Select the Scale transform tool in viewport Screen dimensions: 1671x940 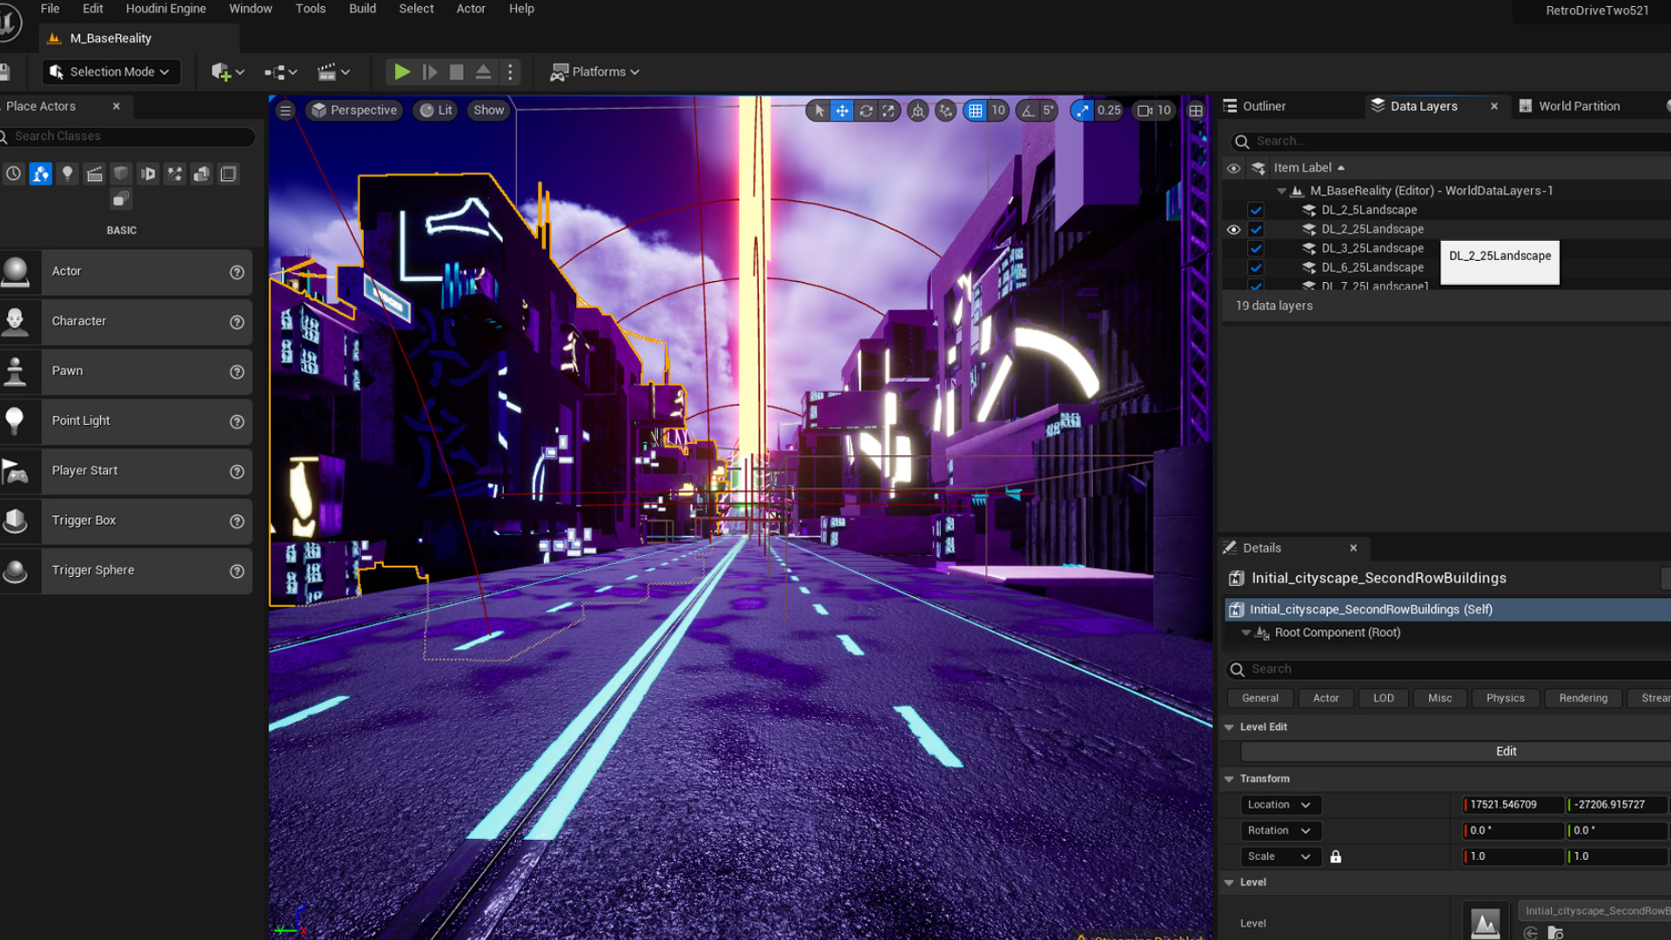[x=888, y=111]
